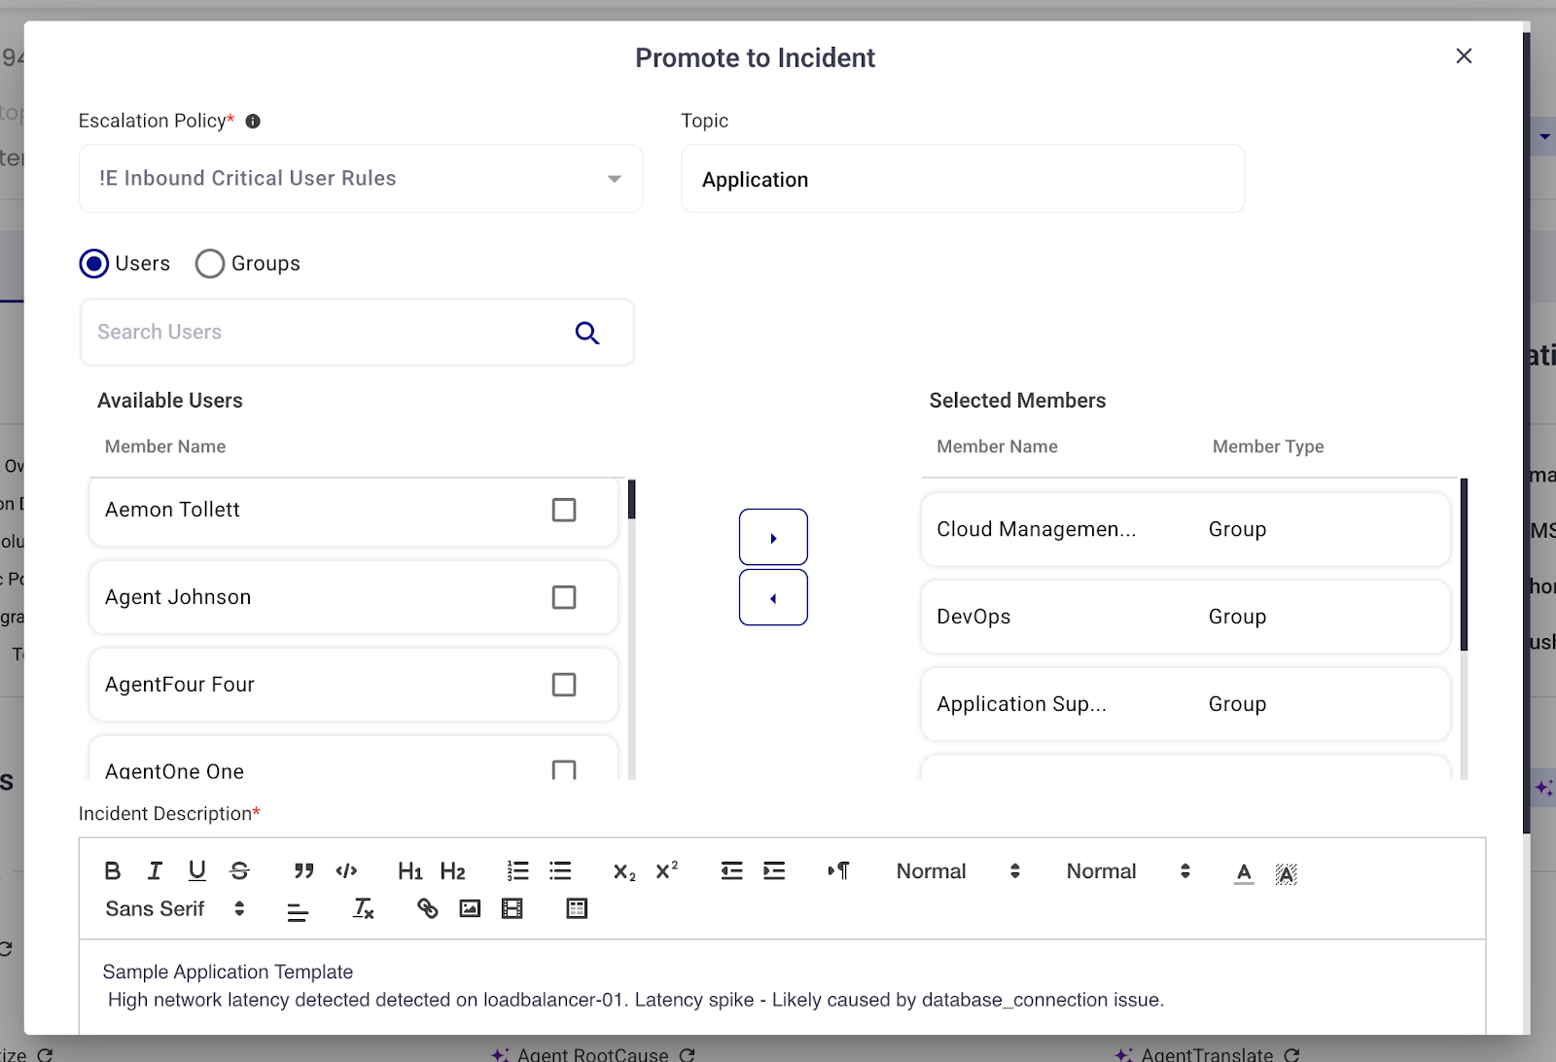Toggle numbered list formatting
This screenshot has width=1556, height=1062.
(517, 871)
